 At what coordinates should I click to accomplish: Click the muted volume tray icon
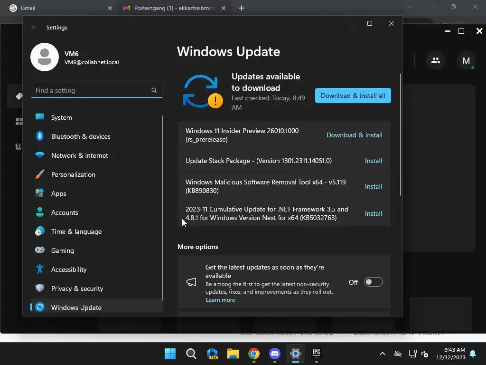(x=425, y=354)
